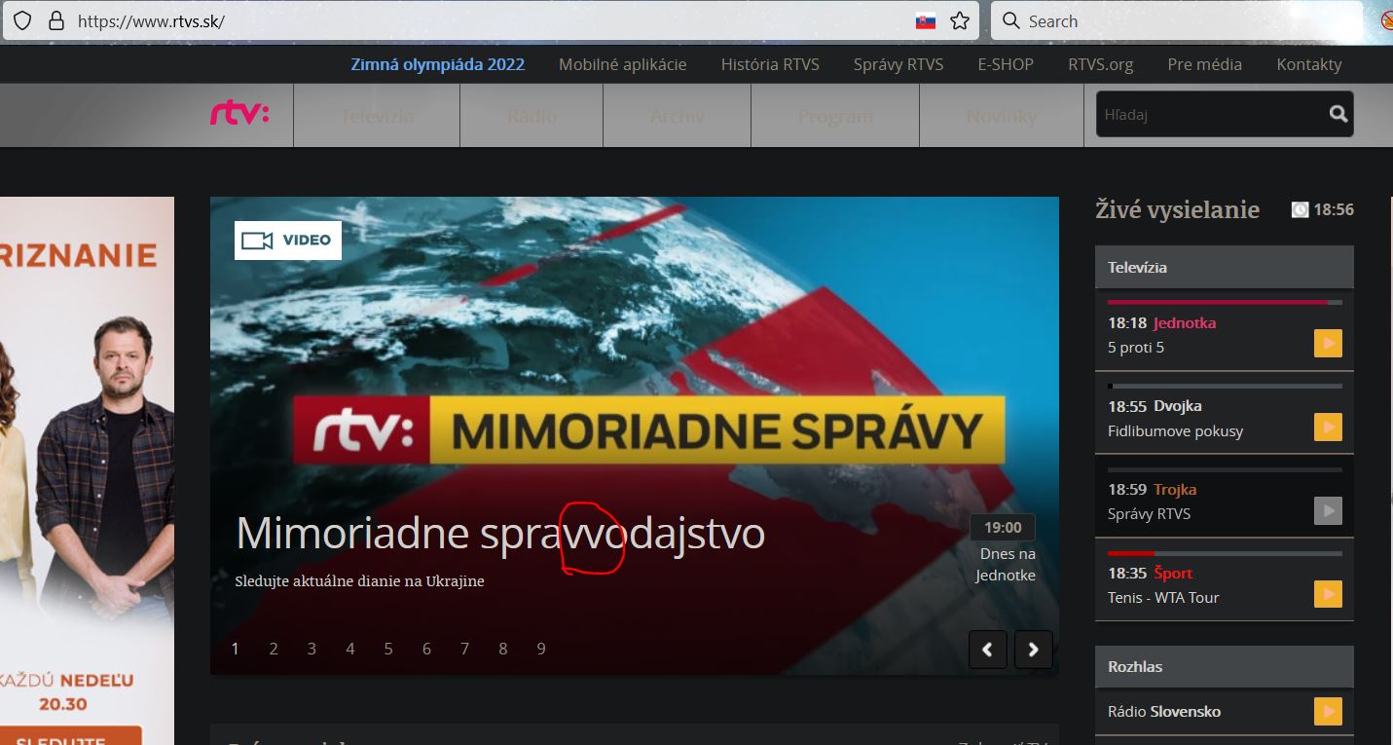
Task: Open História RTVS link
Action: click(x=770, y=64)
